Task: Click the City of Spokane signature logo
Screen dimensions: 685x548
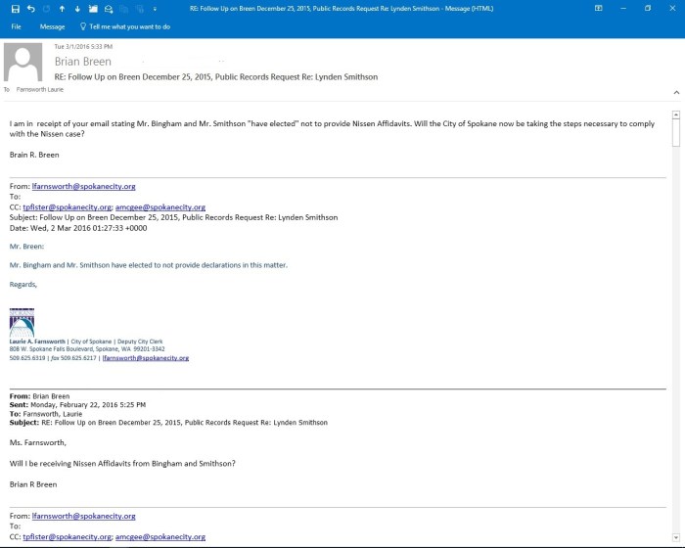Action: tap(22, 322)
